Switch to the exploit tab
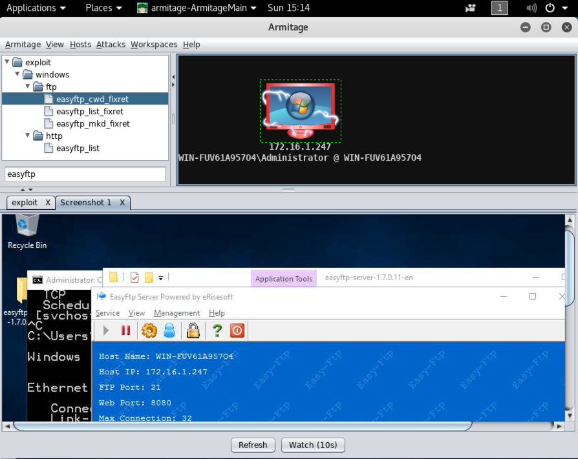The height and width of the screenshot is (459, 578). (25, 203)
